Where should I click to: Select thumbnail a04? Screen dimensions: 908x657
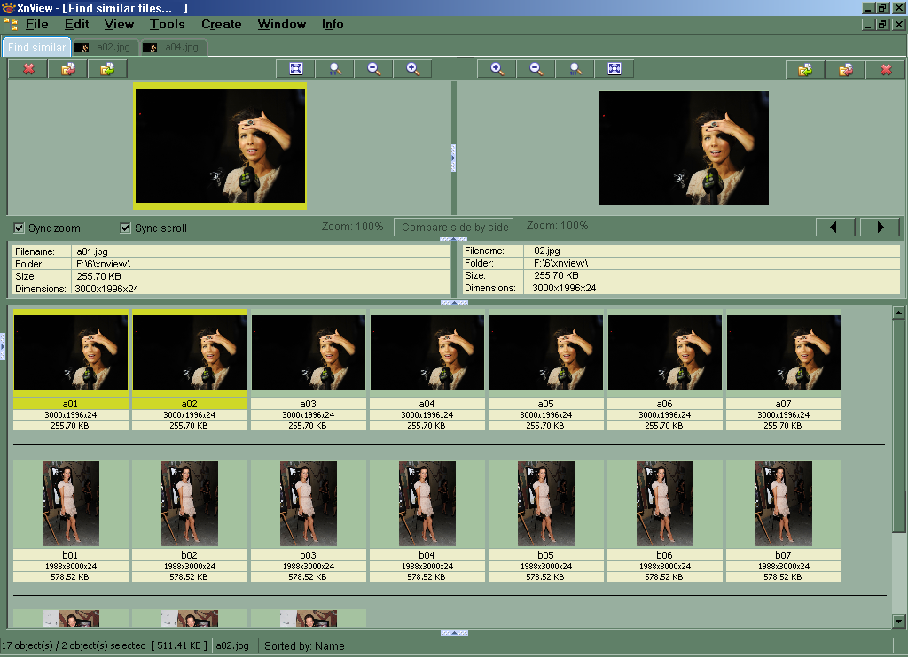(427, 370)
